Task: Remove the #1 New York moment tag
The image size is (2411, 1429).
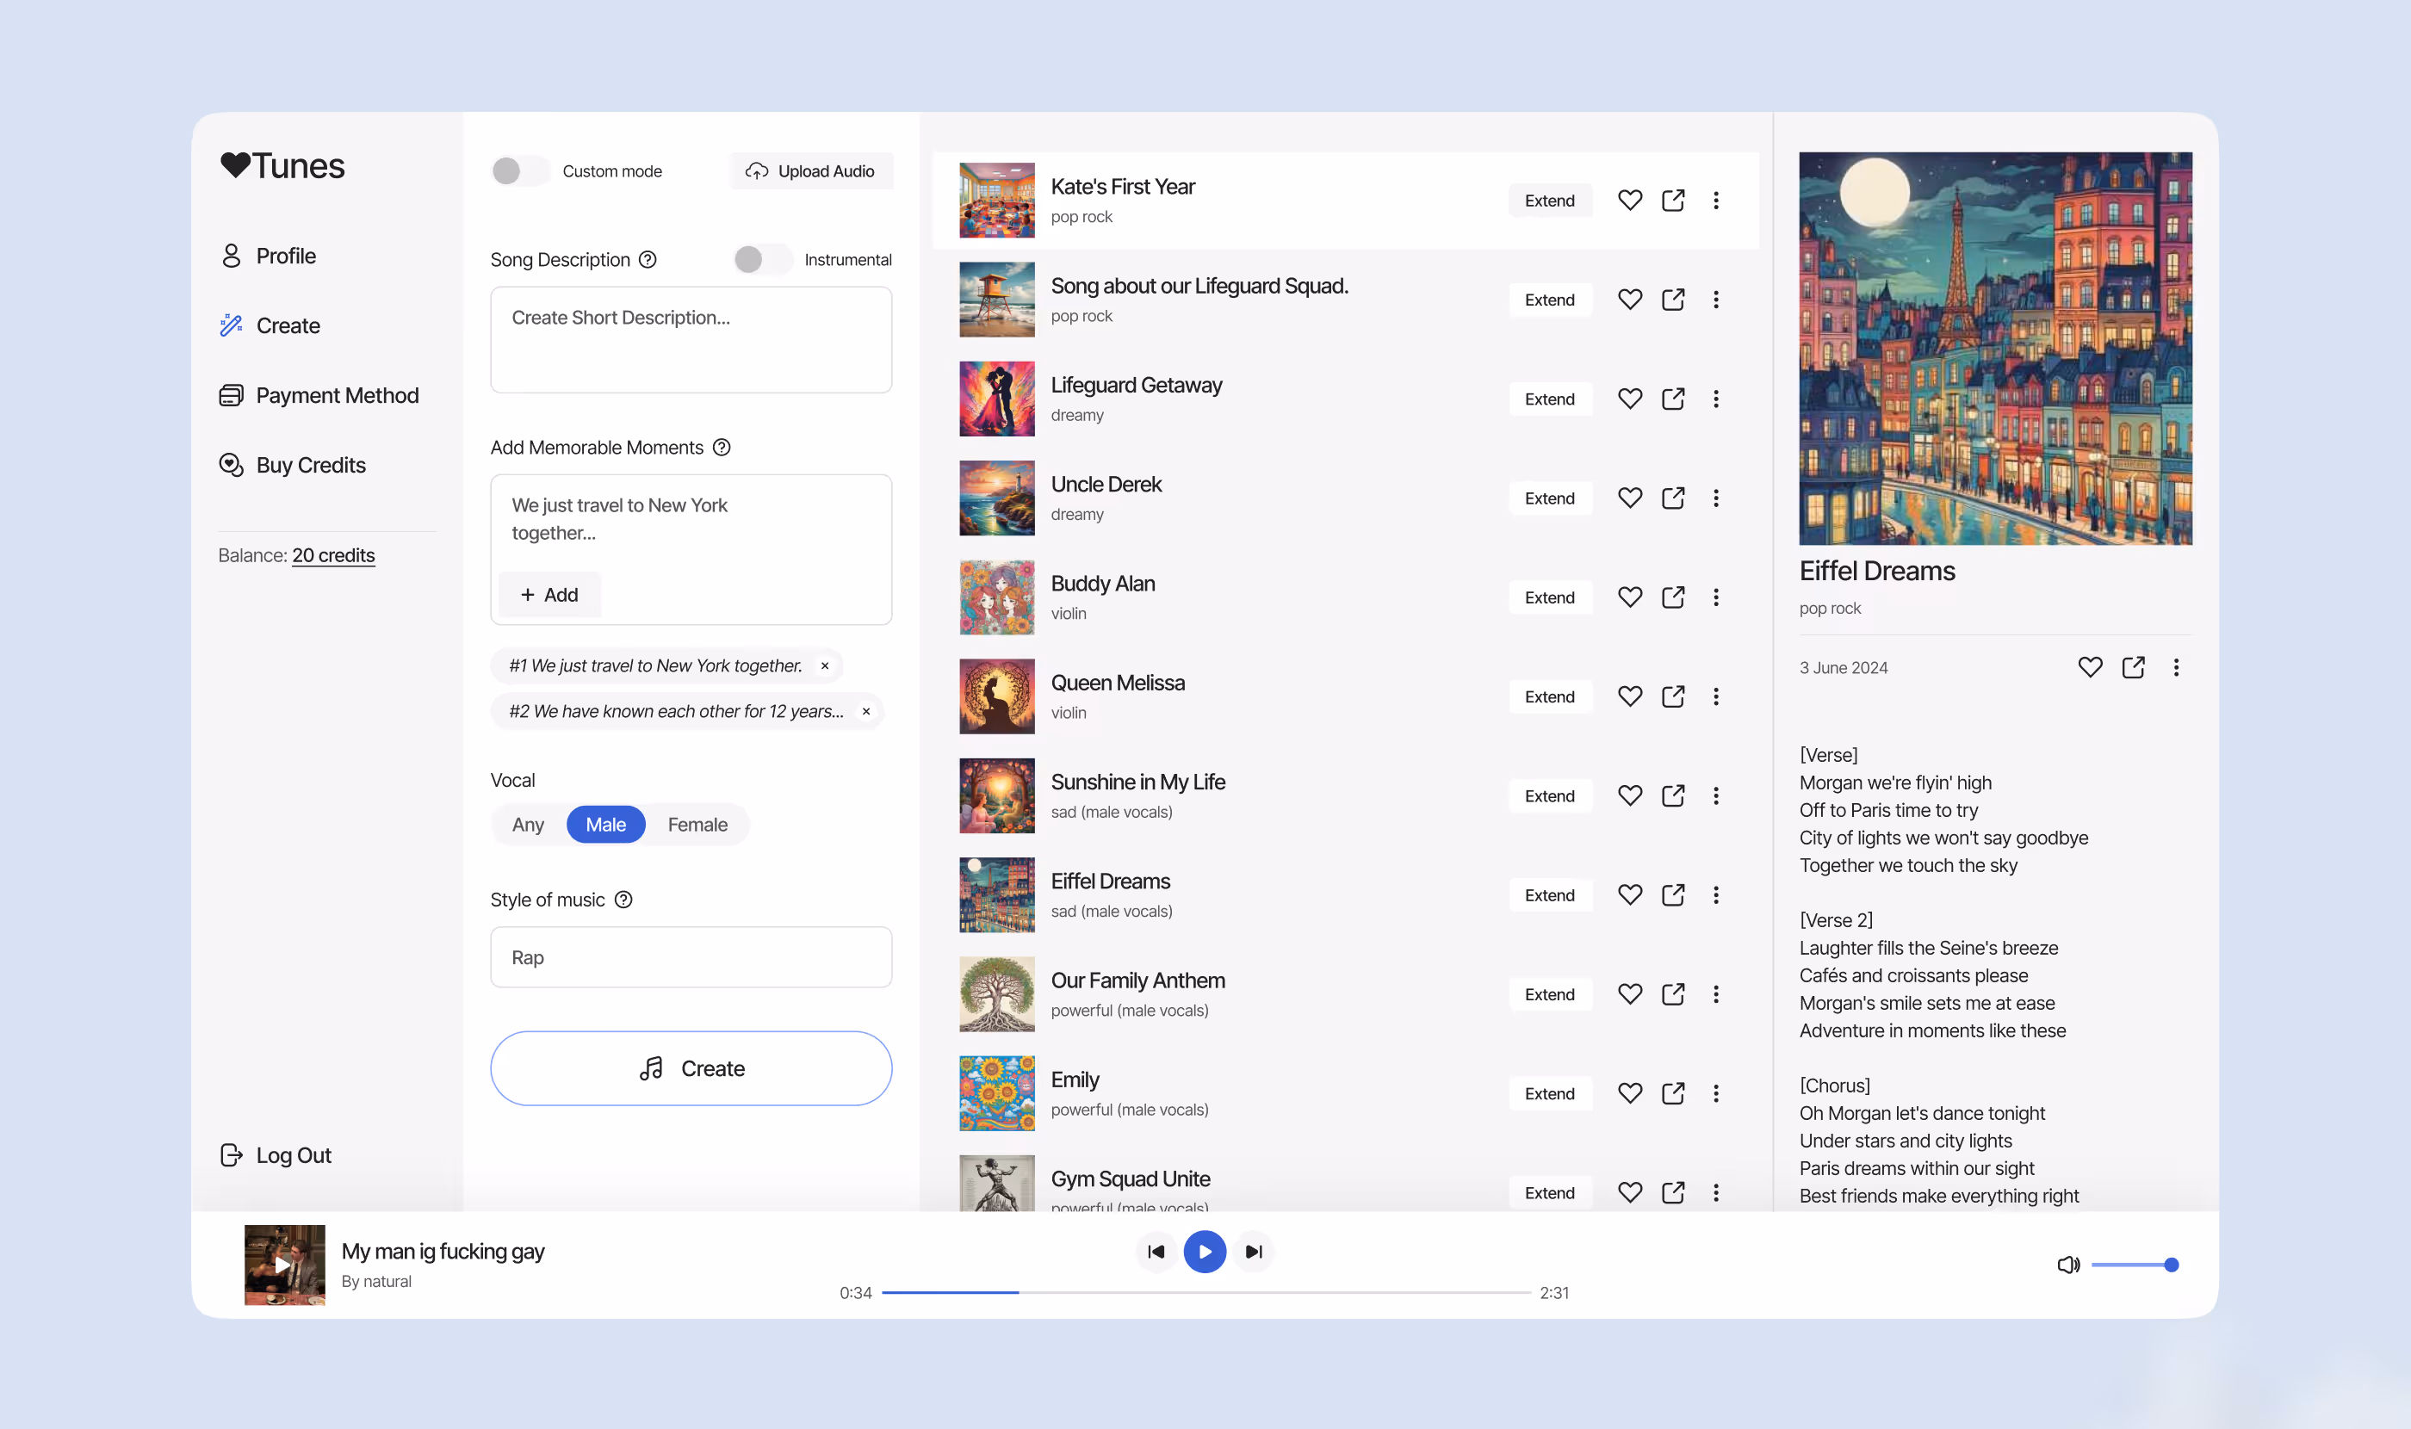Action: (825, 665)
